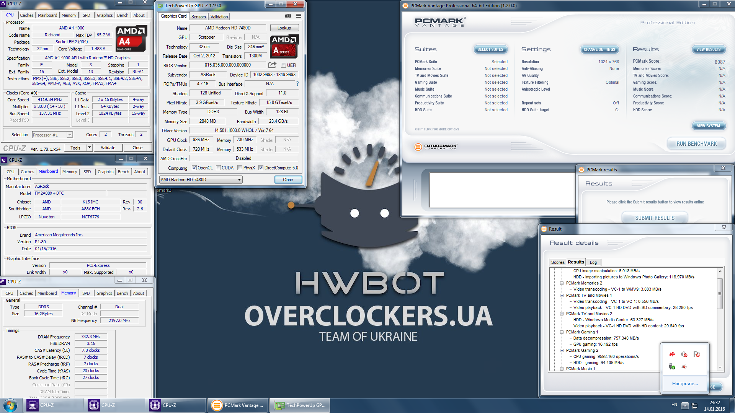Click the Result details scroll down arrow
Image resolution: width=735 pixels, height=413 pixels.
click(x=720, y=367)
